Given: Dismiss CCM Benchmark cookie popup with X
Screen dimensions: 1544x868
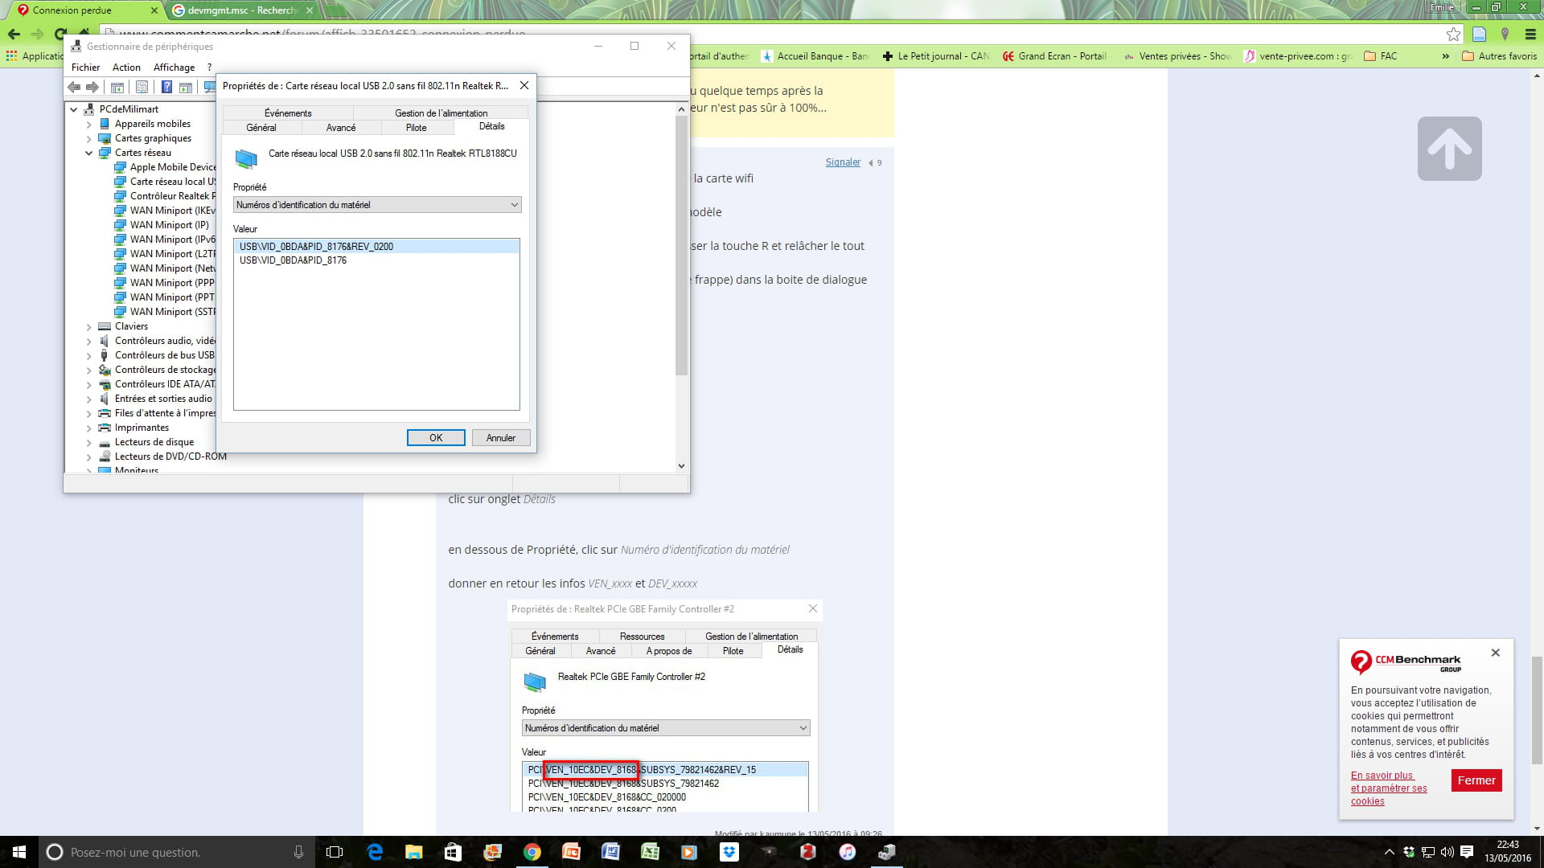Looking at the screenshot, I should click(x=1496, y=653).
